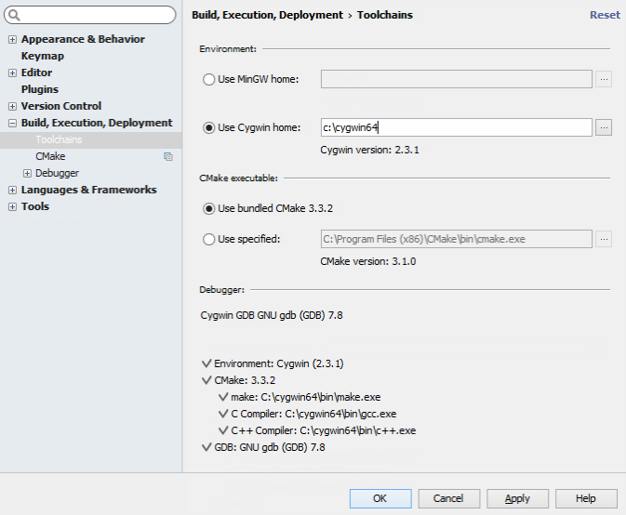
Task: Click the Reset link
Action: pos(605,15)
